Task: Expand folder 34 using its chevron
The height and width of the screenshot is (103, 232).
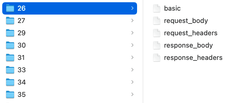Action: (132, 82)
